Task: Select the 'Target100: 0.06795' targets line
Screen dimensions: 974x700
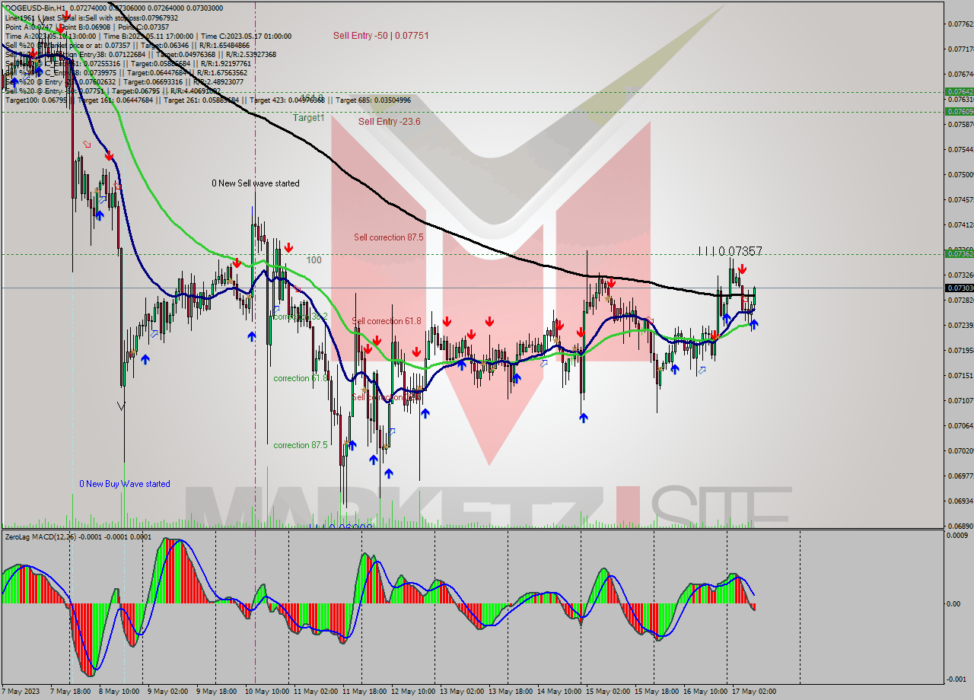Action: (208, 100)
